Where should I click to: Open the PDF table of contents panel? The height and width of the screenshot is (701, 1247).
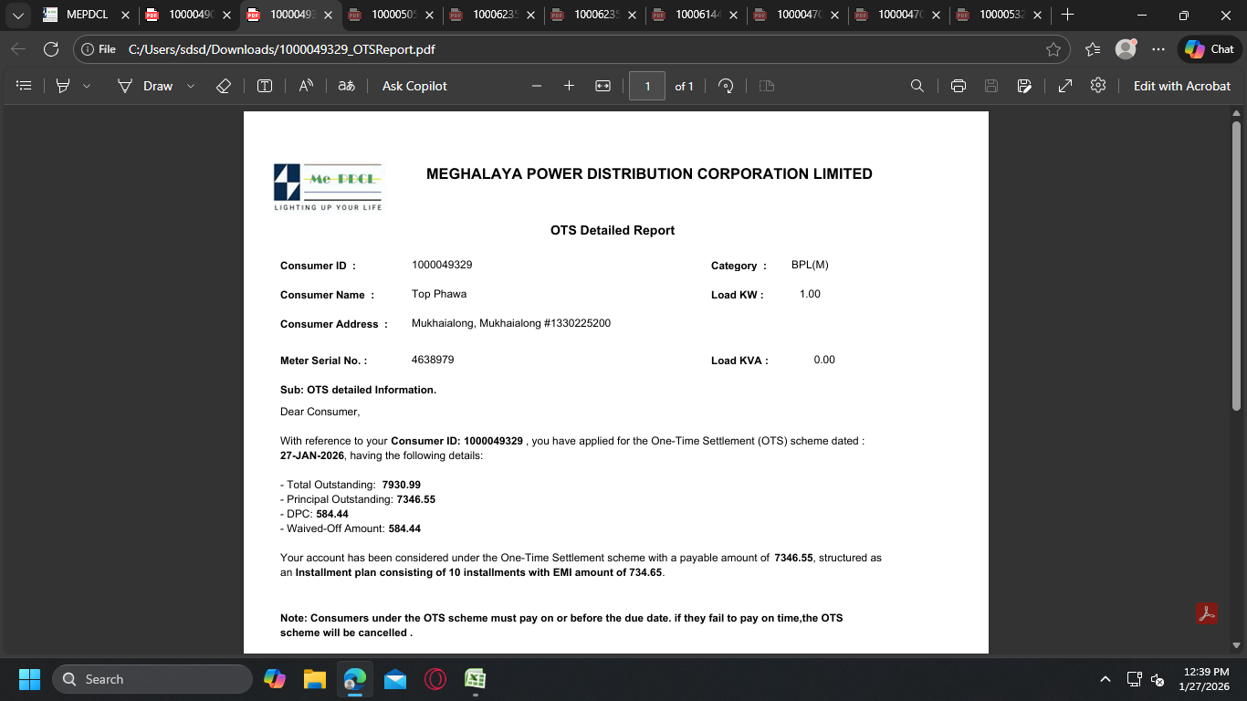25,86
